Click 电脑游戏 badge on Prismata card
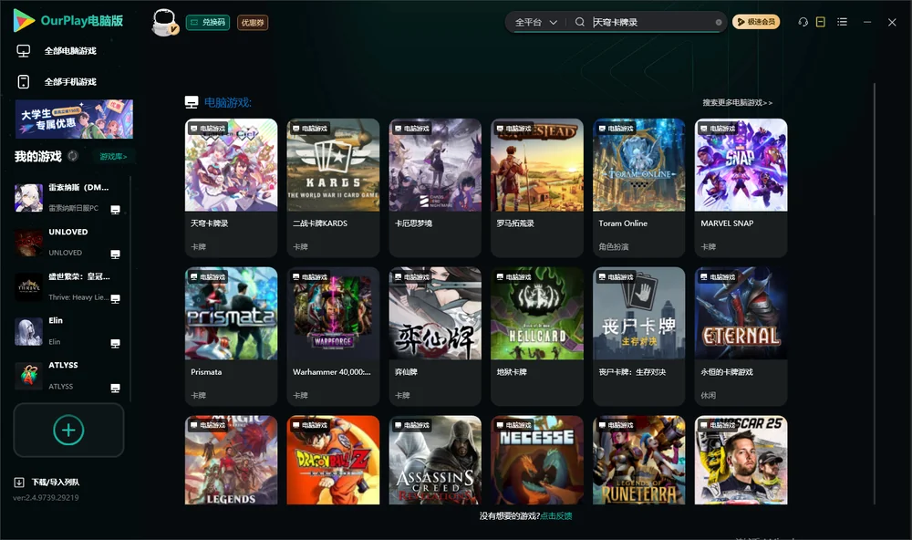Screen dimensions: 912x540 click(207, 277)
